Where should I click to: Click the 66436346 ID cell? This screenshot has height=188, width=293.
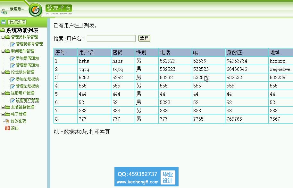247,69
